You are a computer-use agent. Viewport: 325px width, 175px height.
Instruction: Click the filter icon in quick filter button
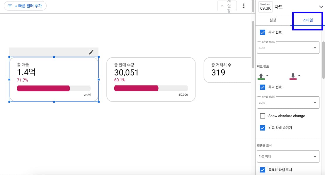coord(10,6)
